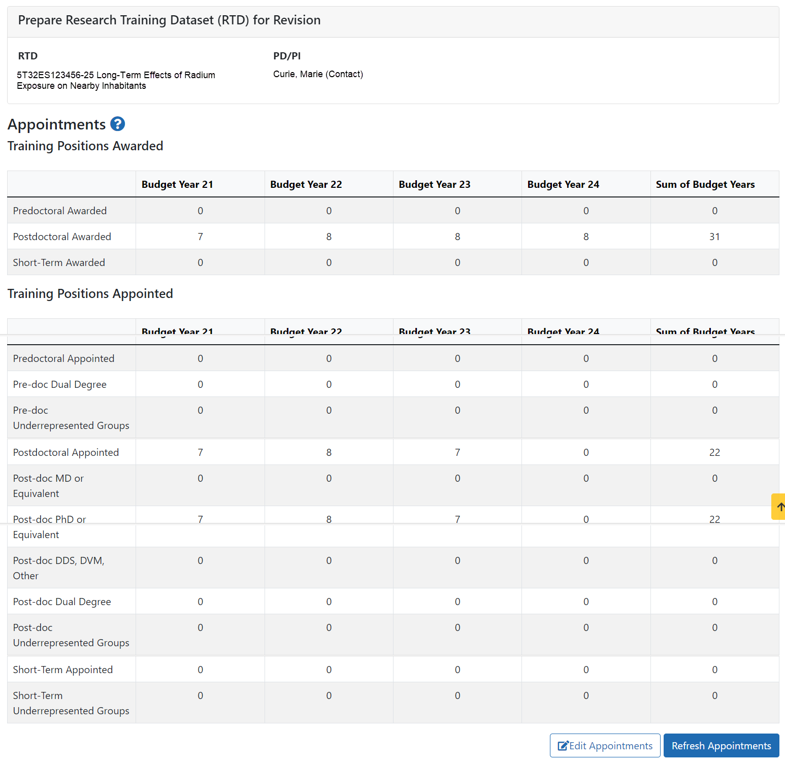Select the Post-doc Dual Degree row label
This screenshot has width=785, height=764.
pyautogui.click(x=62, y=602)
